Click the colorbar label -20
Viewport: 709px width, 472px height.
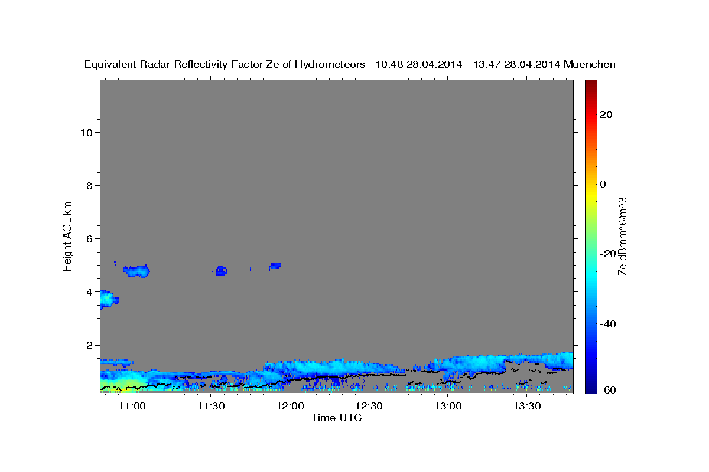pyautogui.click(x=609, y=254)
